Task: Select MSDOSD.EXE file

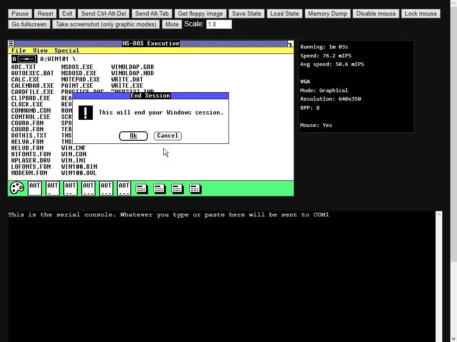Action: [79, 73]
